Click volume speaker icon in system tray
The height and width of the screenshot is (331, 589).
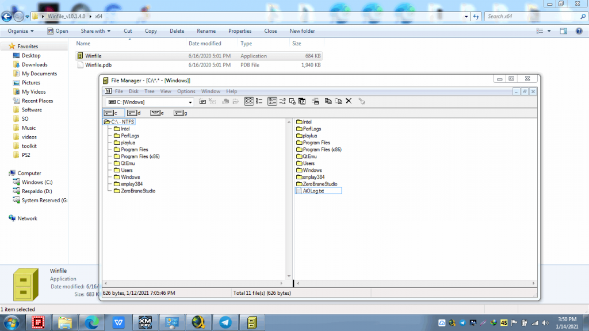545,323
